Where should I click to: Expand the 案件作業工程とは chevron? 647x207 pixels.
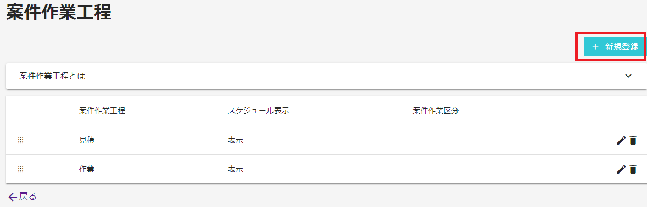(628, 76)
